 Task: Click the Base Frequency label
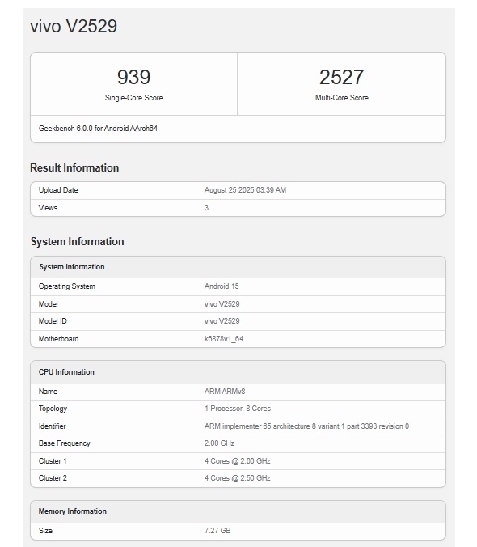coord(65,443)
